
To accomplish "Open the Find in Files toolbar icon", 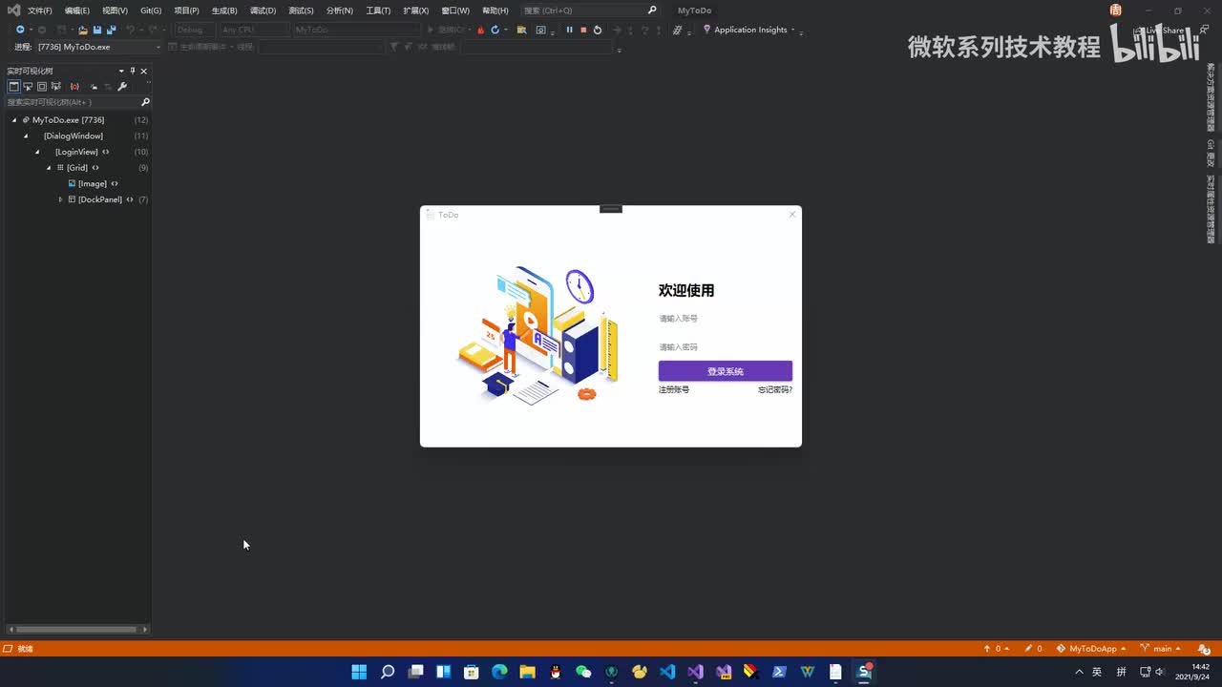I will coord(521,30).
